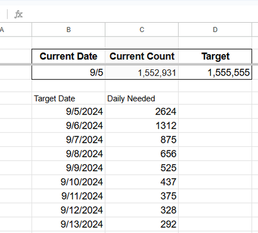Click the cell with value 2624
258x233 pixels.
pyautogui.click(x=142, y=111)
